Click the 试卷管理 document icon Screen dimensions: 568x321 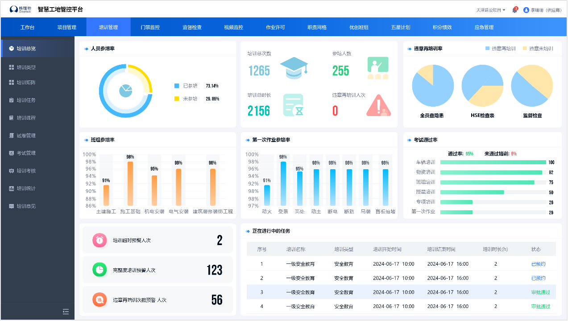coord(12,135)
